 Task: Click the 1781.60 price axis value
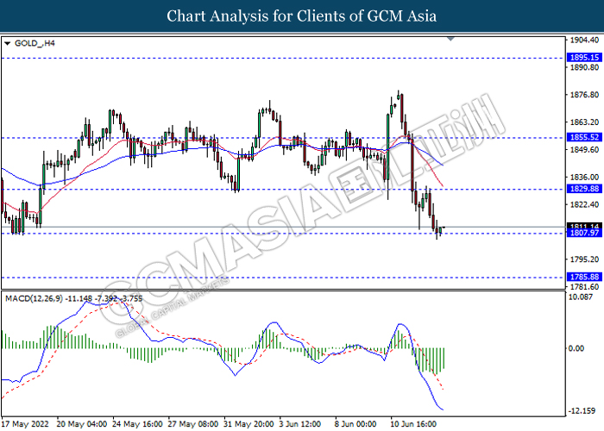click(x=584, y=287)
